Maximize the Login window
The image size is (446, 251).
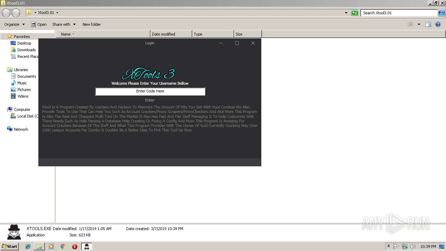(237, 43)
